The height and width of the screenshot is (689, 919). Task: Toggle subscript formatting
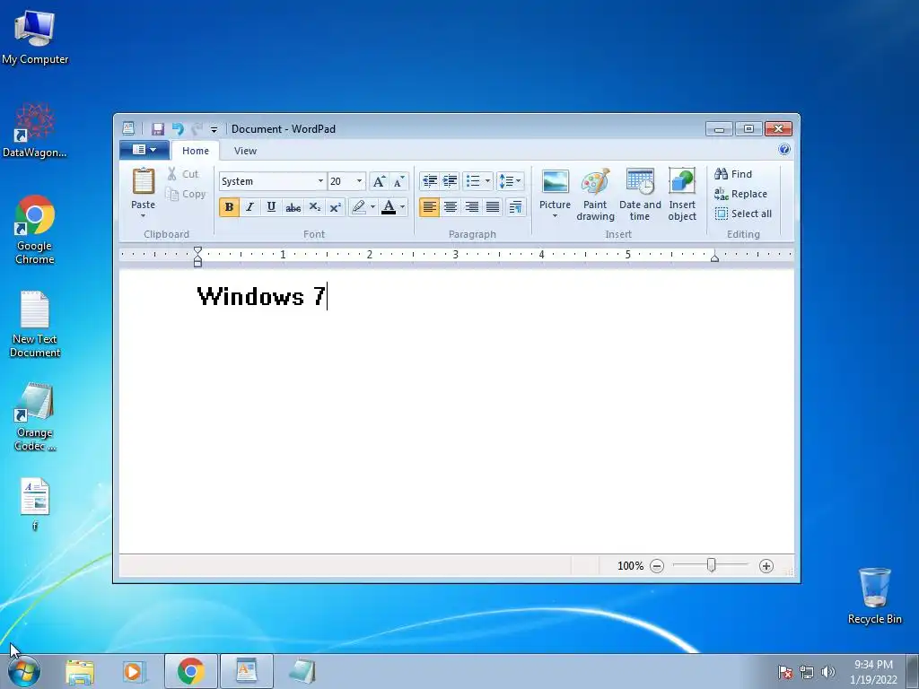pos(315,207)
